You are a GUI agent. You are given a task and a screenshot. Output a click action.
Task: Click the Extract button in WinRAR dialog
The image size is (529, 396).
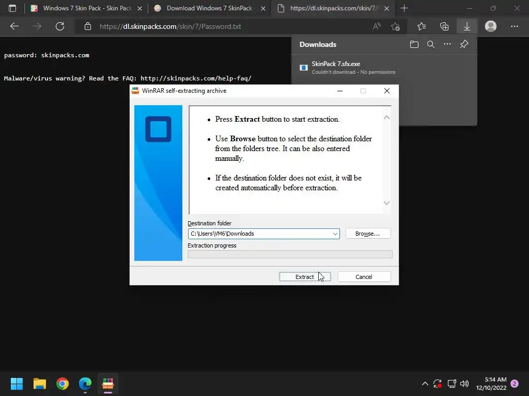coord(305,277)
